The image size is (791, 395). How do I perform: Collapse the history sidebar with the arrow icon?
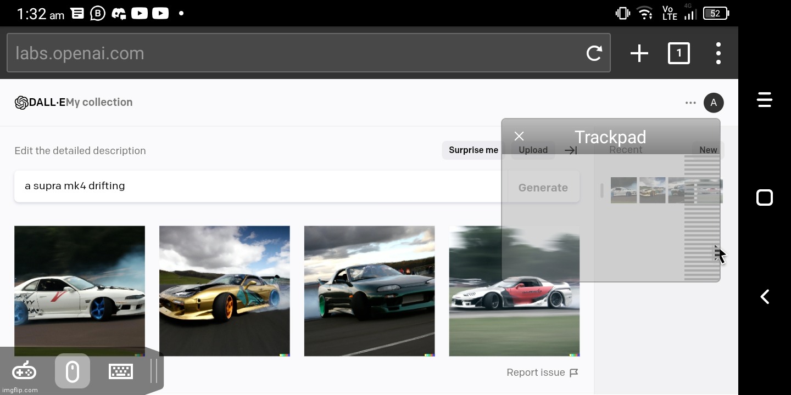pos(571,150)
